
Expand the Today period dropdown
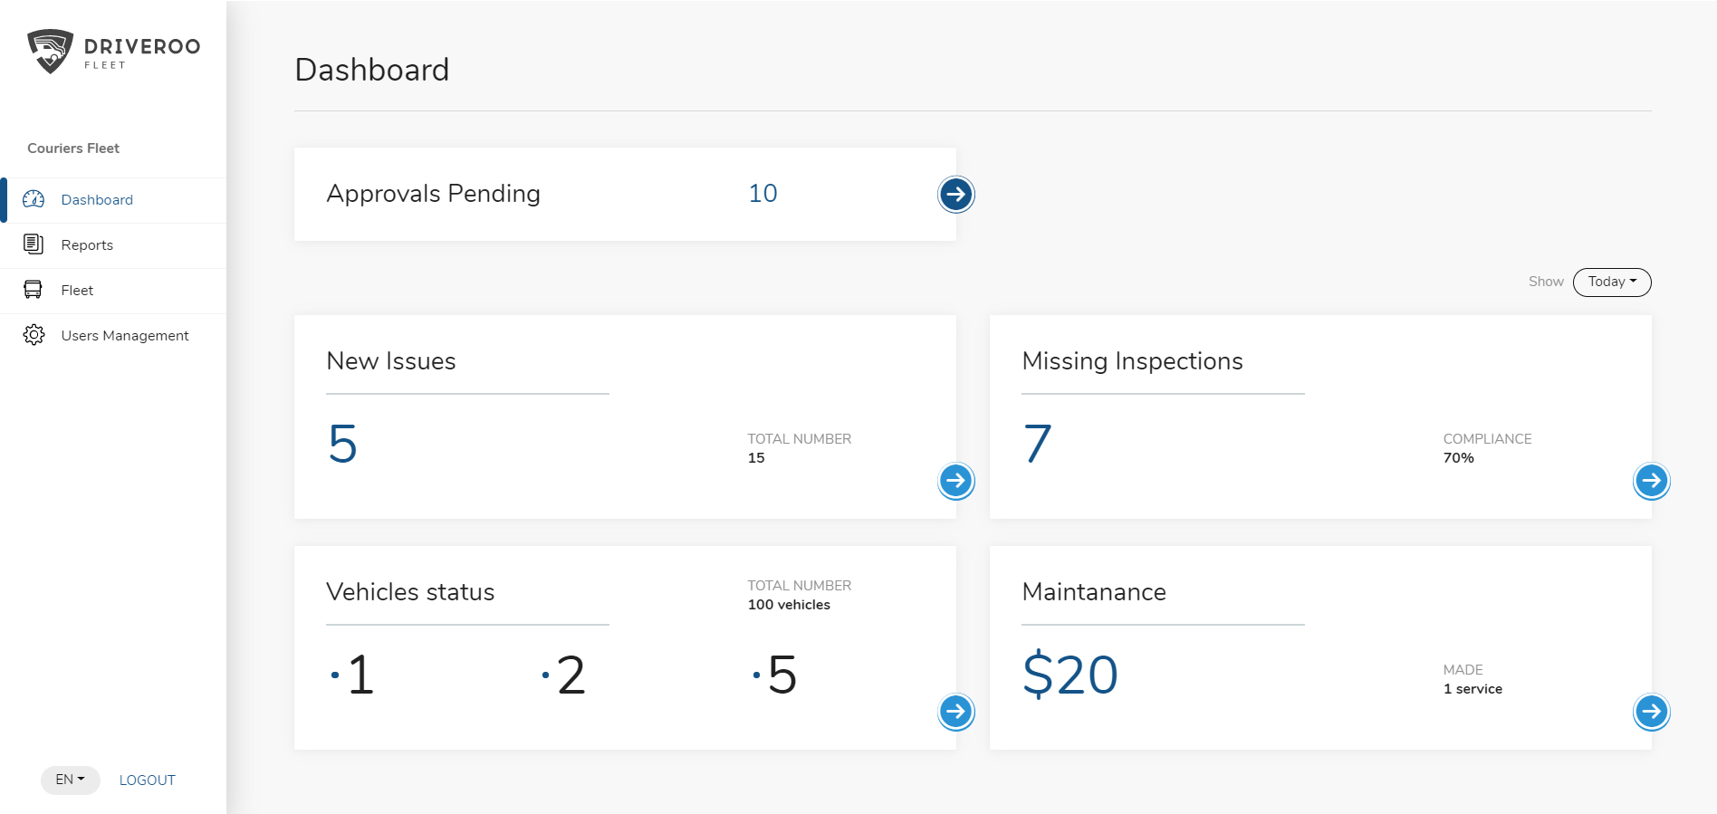point(1612,282)
